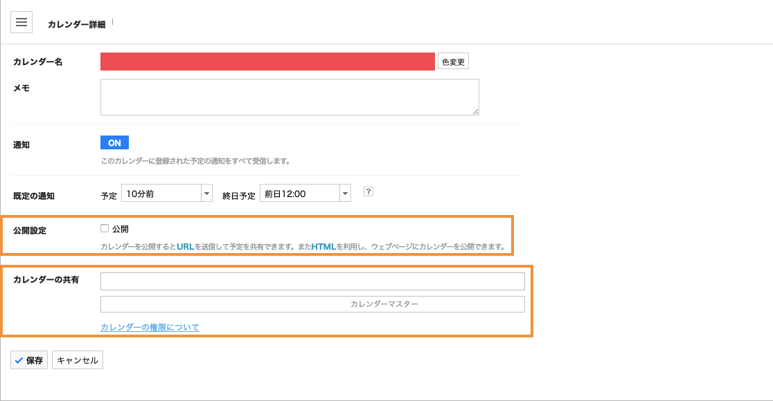This screenshot has width=773, height=401.
Task: Click the arrow beside 10分前
Action: [206, 194]
